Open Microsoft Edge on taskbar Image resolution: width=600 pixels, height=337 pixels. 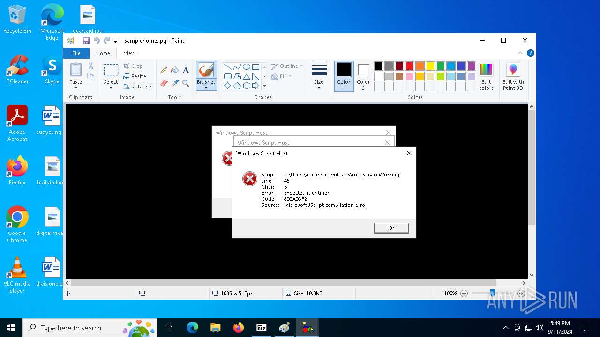point(192,328)
